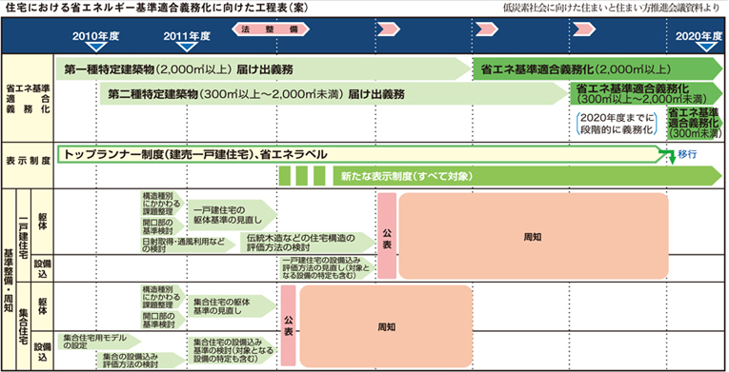
Task: Click the source note 低炭素社会に向けた住まいと住まい方推進会議資料より
Action: pyautogui.click(x=611, y=9)
